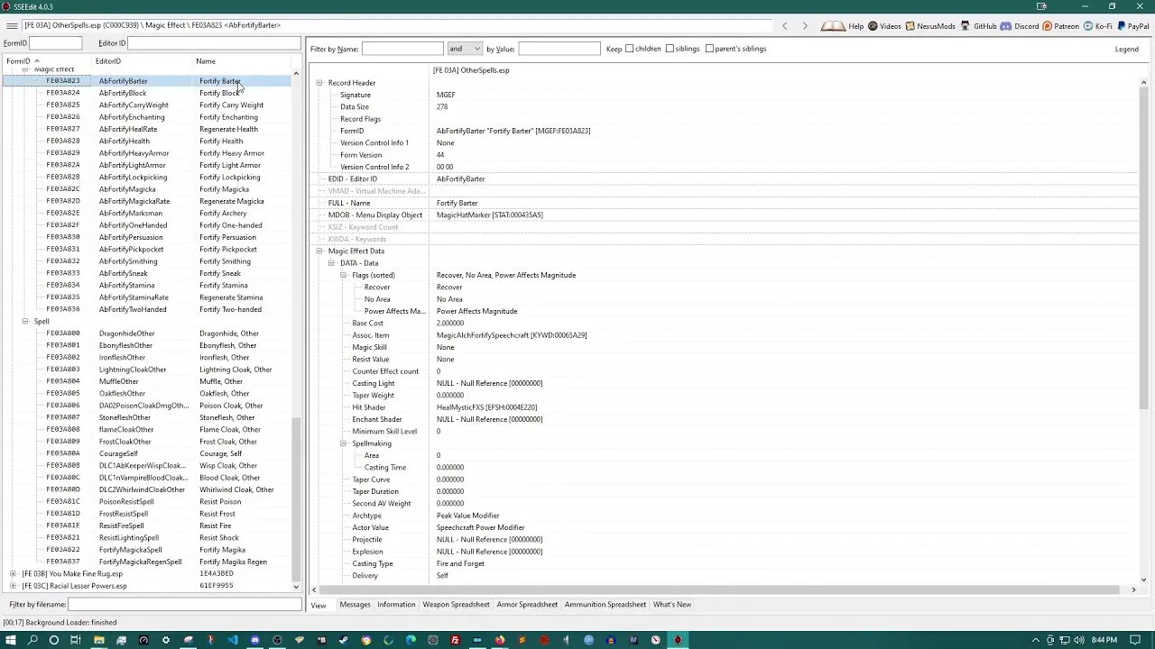Collapse the Magic Effect group in tree
Image resolution: width=1155 pixels, height=649 pixels.
(25, 69)
